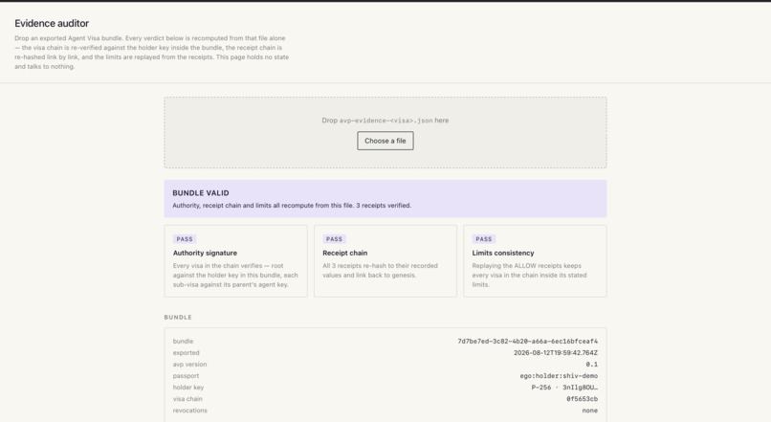Click the '3 receipts verified' summary text
The width and height of the screenshot is (771, 422).
384,206
